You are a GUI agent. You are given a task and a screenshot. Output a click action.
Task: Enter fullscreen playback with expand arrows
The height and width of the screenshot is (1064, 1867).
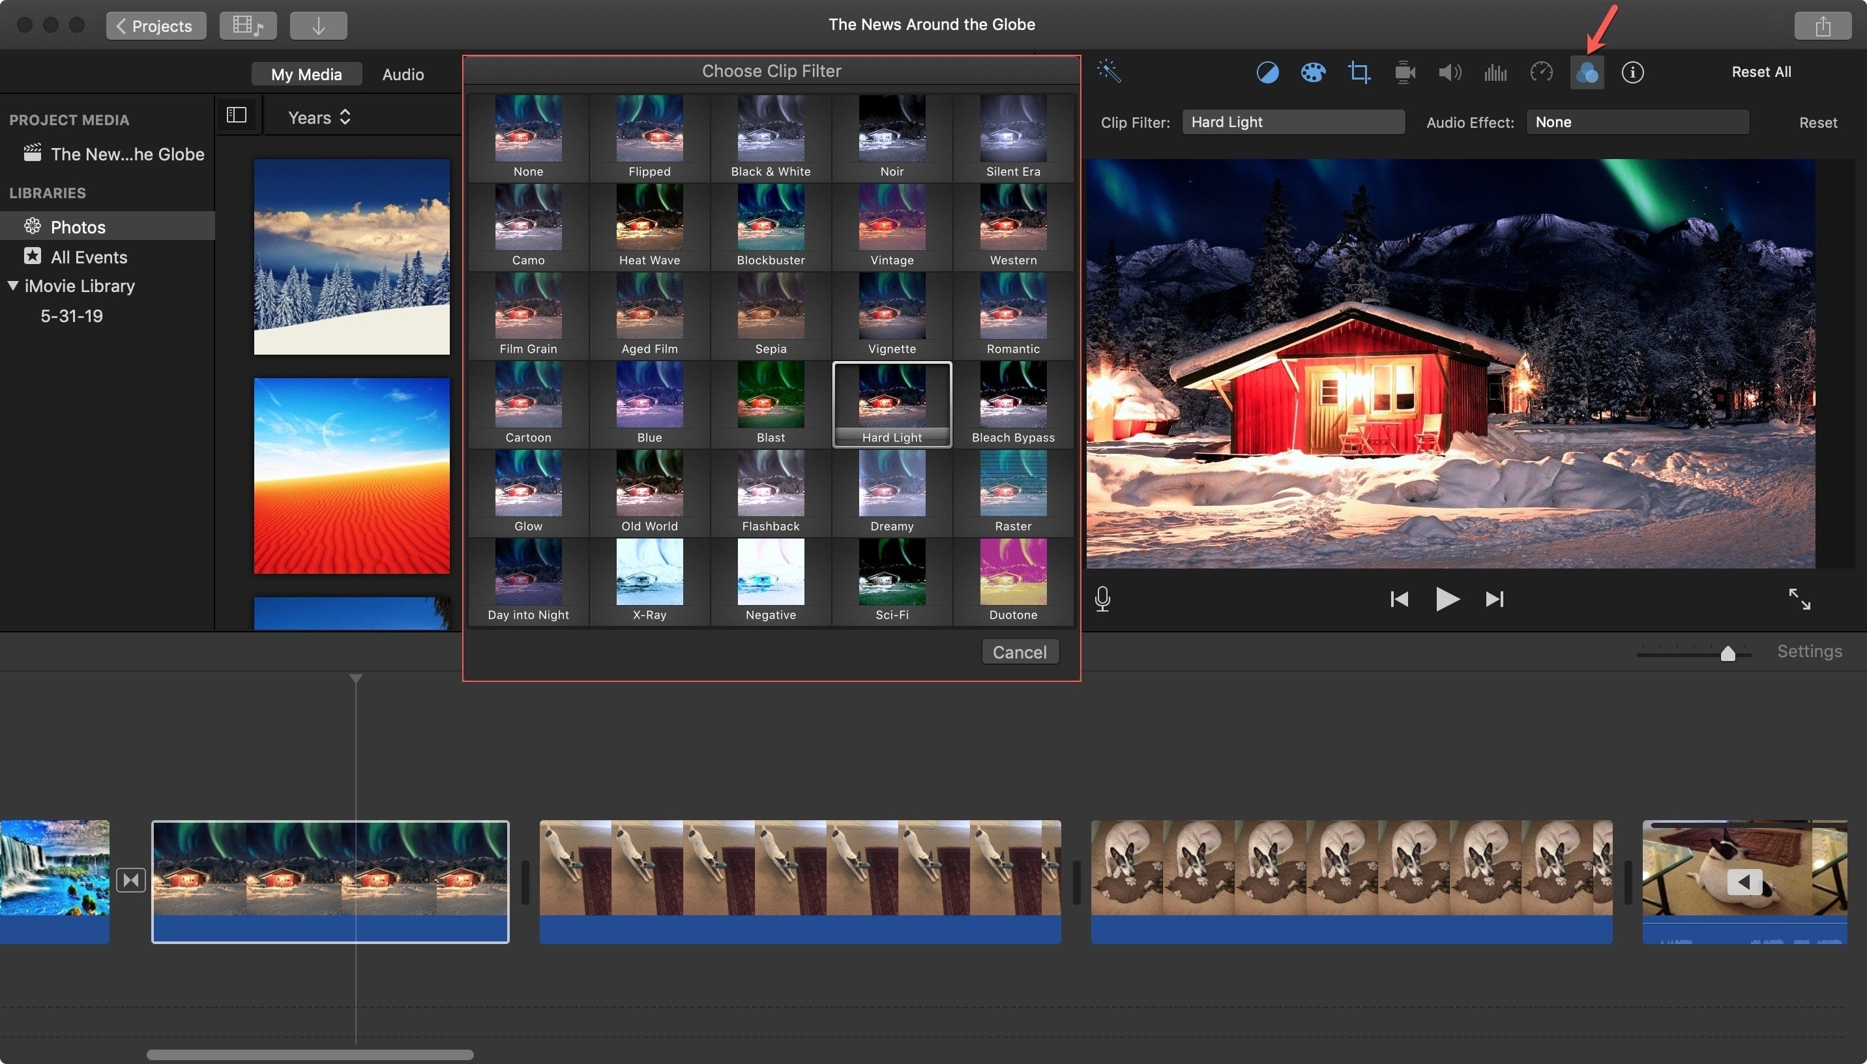point(1799,599)
